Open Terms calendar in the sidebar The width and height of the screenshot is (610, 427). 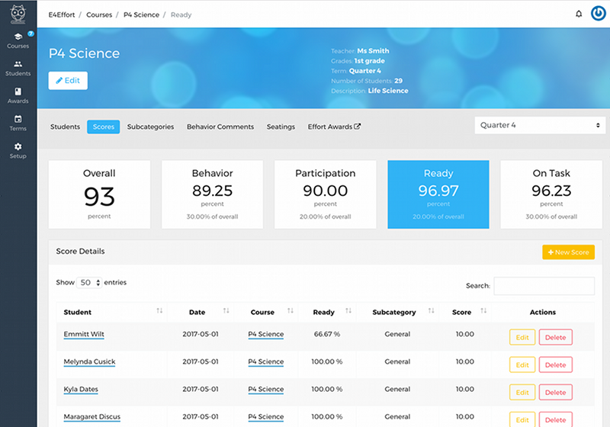18,124
